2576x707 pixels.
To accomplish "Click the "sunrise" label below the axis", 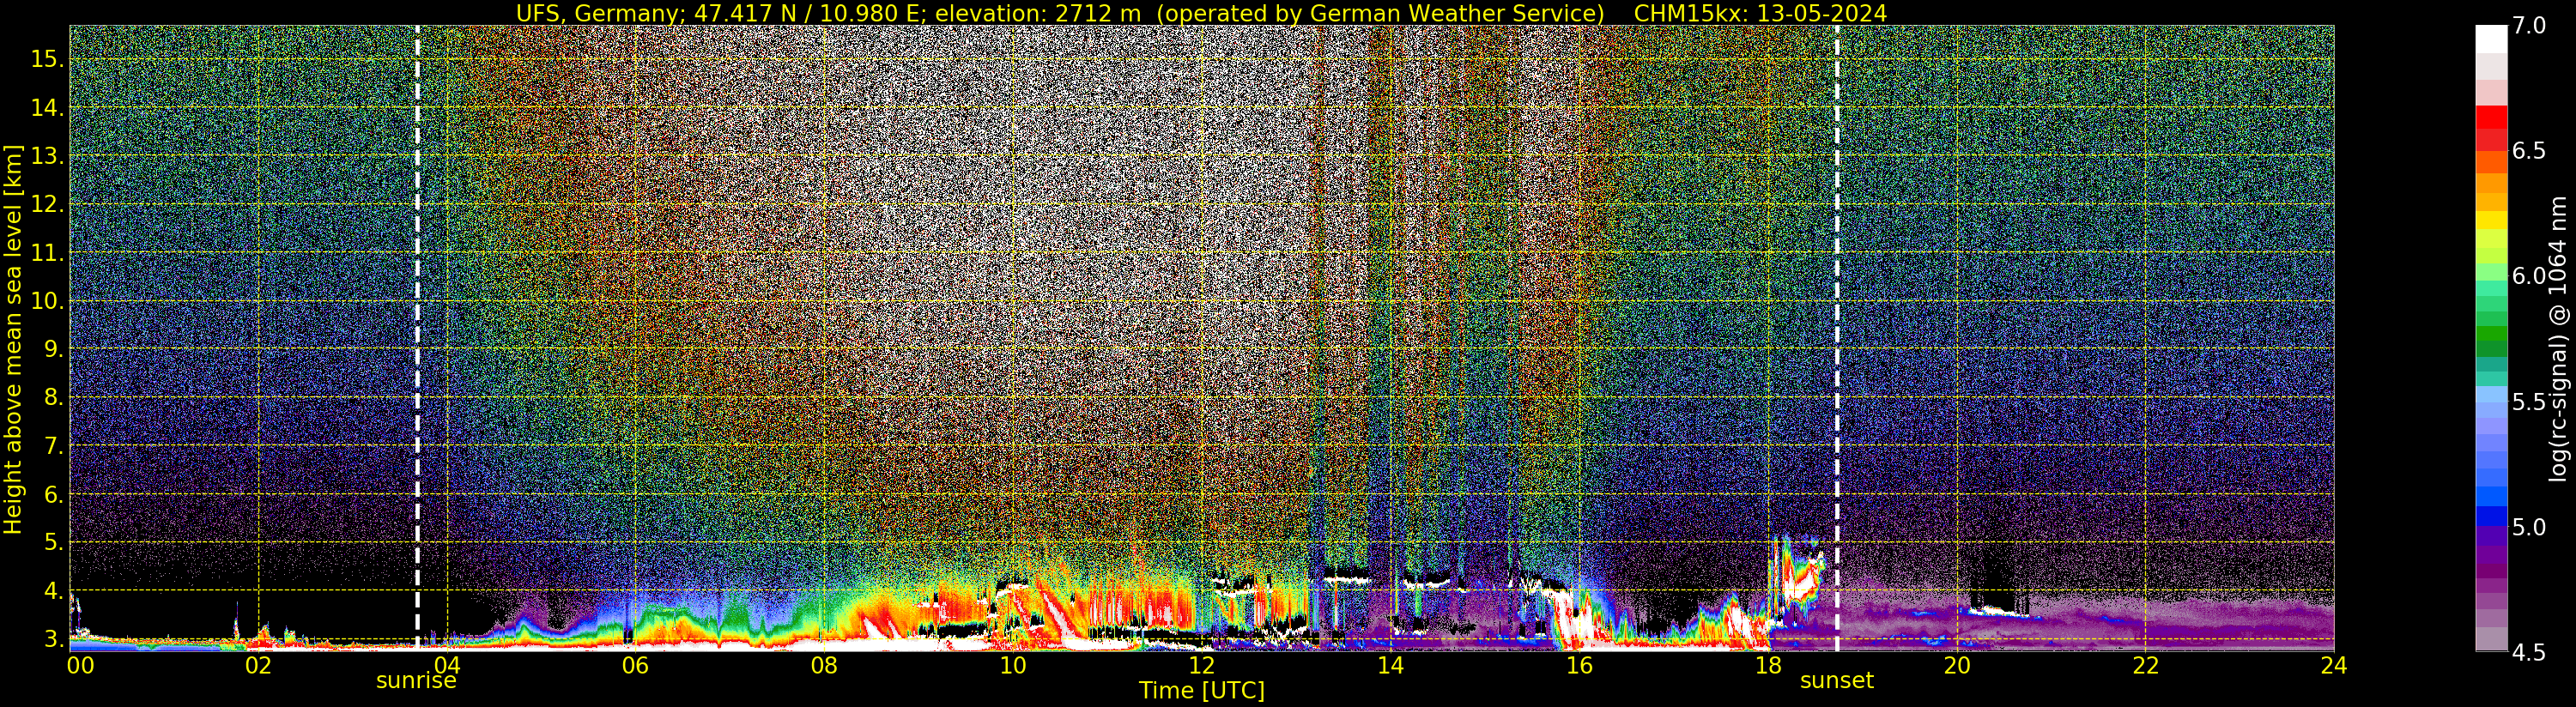I will [416, 681].
